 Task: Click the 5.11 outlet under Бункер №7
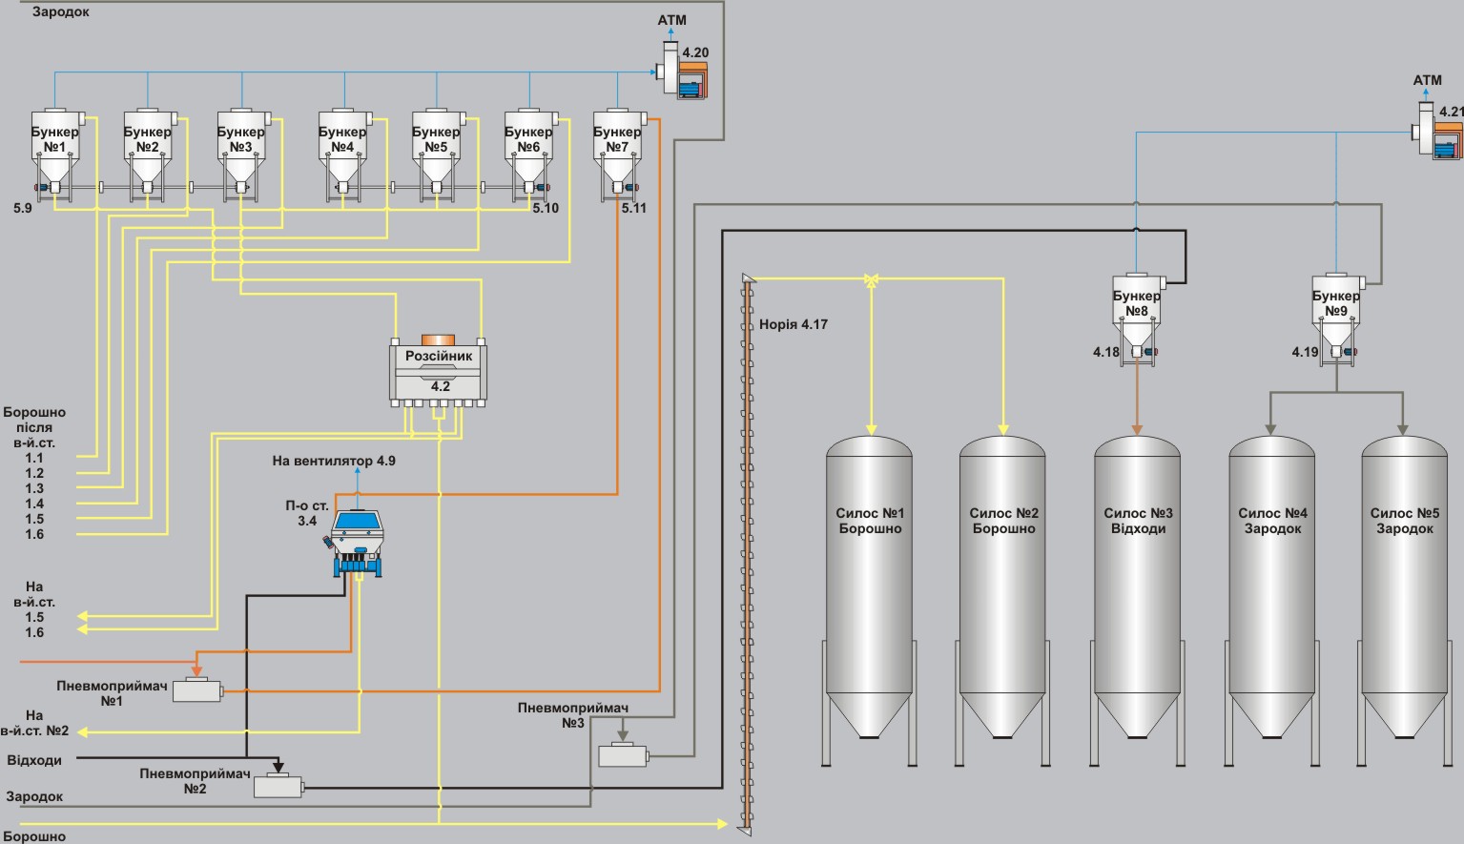[618, 189]
